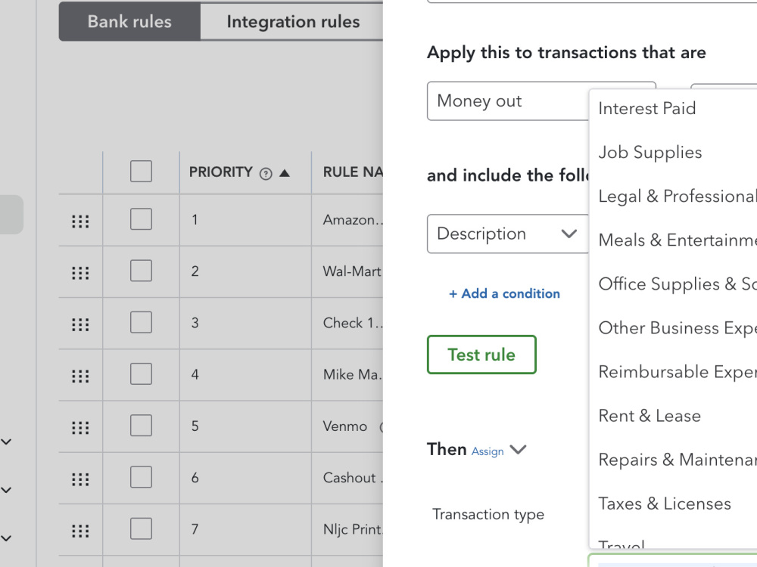Open the Check 1 rule name

[353, 323]
